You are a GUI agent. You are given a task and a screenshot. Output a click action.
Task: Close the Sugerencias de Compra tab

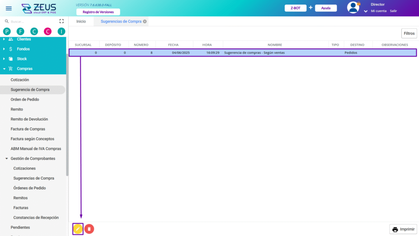point(145,21)
